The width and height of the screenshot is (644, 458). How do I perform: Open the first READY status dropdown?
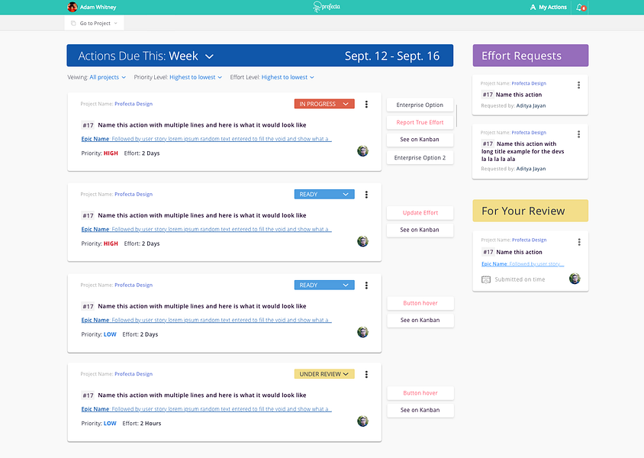[324, 195]
